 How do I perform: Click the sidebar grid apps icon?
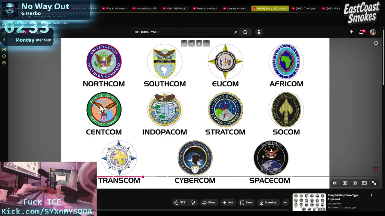4,49
